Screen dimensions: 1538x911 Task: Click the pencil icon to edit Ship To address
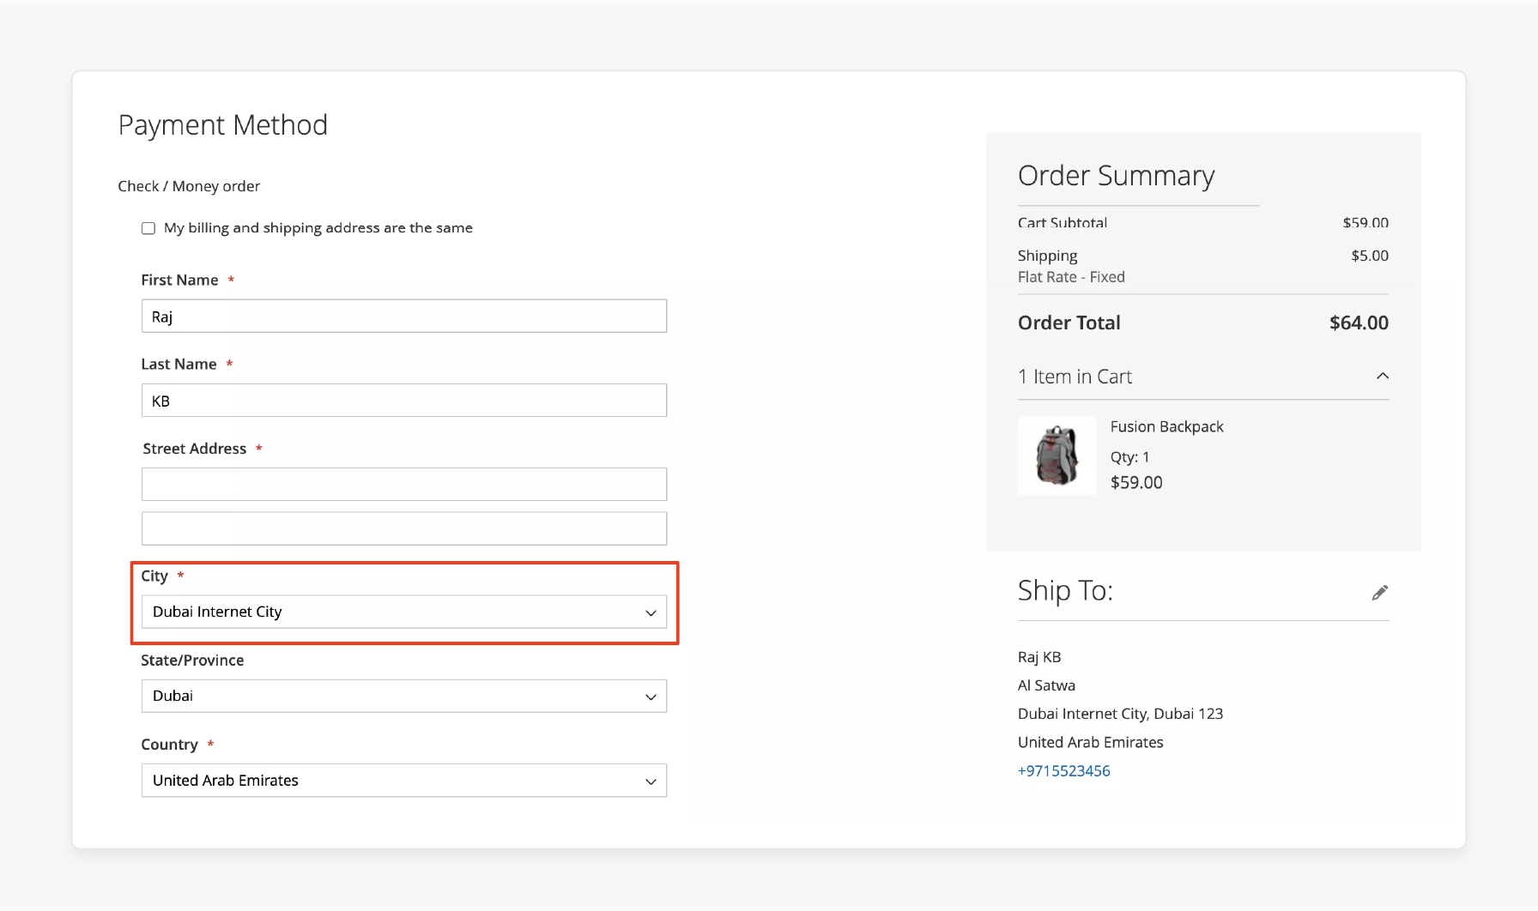click(x=1379, y=592)
